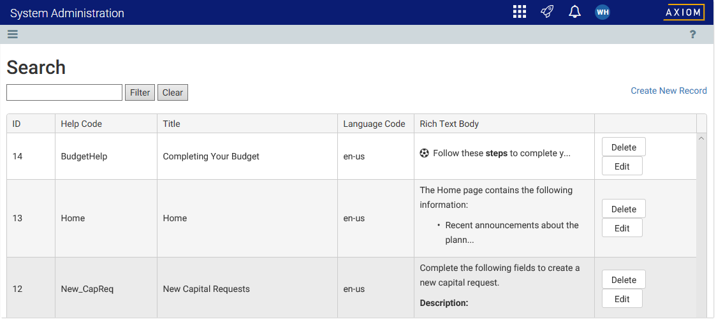Open the WH user profile avatar
The image size is (716, 320).
(x=603, y=12)
